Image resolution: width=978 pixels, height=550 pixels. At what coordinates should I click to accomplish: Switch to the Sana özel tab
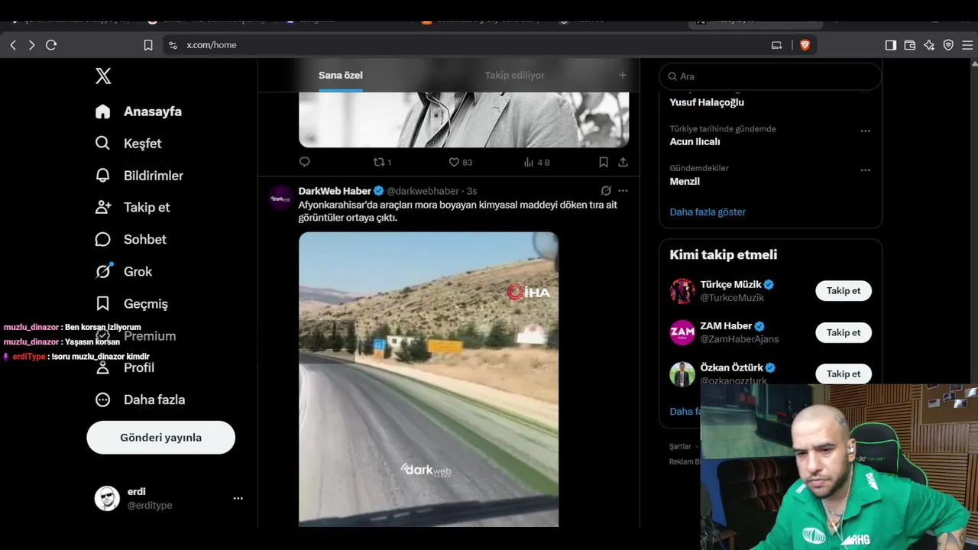[341, 75]
